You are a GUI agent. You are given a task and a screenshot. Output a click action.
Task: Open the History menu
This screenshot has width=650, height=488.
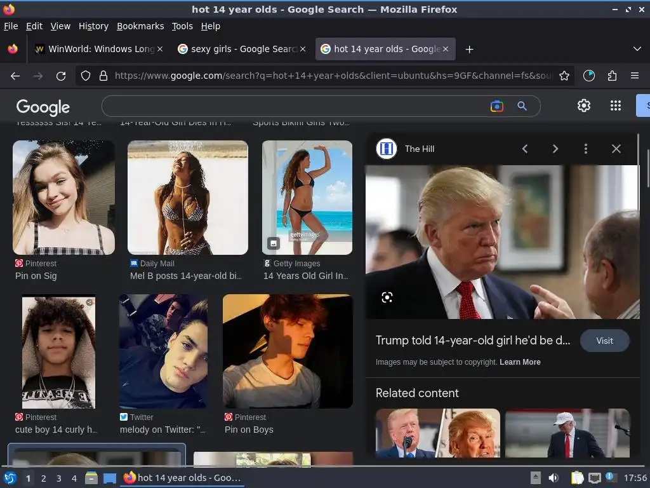(x=94, y=26)
